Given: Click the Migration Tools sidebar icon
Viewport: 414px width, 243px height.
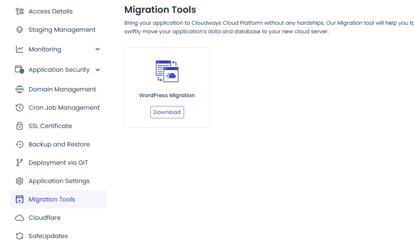Looking at the screenshot, I should point(19,199).
